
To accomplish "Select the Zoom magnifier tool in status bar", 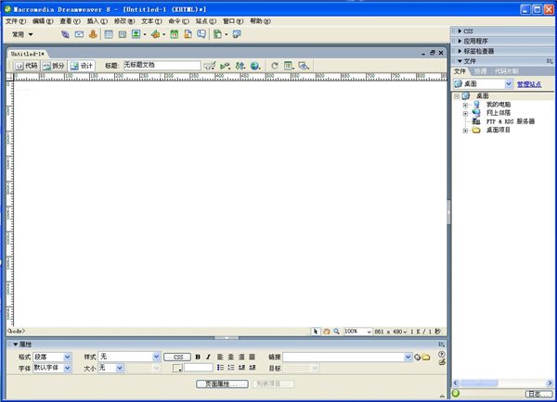I will (x=336, y=332).
